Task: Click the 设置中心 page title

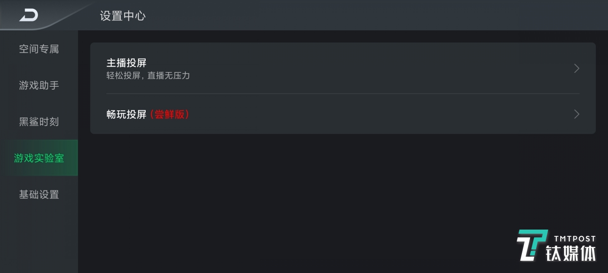Action: click(122, 16)
